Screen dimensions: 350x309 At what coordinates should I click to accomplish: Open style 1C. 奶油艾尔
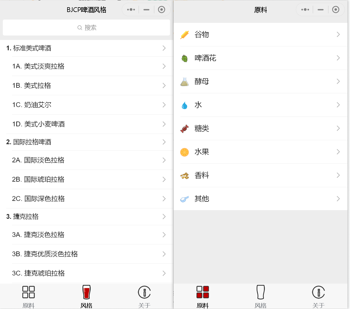coord(87,105)
